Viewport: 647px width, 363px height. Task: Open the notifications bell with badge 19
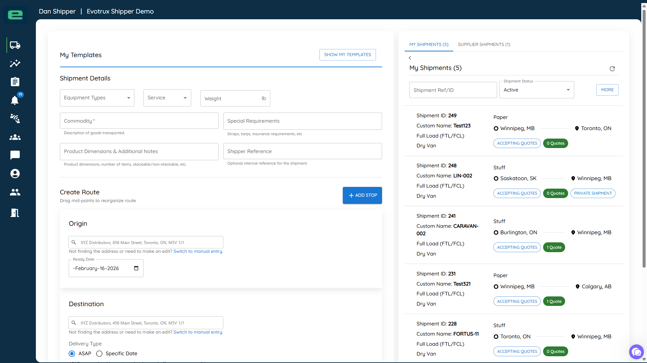(15, 100)
